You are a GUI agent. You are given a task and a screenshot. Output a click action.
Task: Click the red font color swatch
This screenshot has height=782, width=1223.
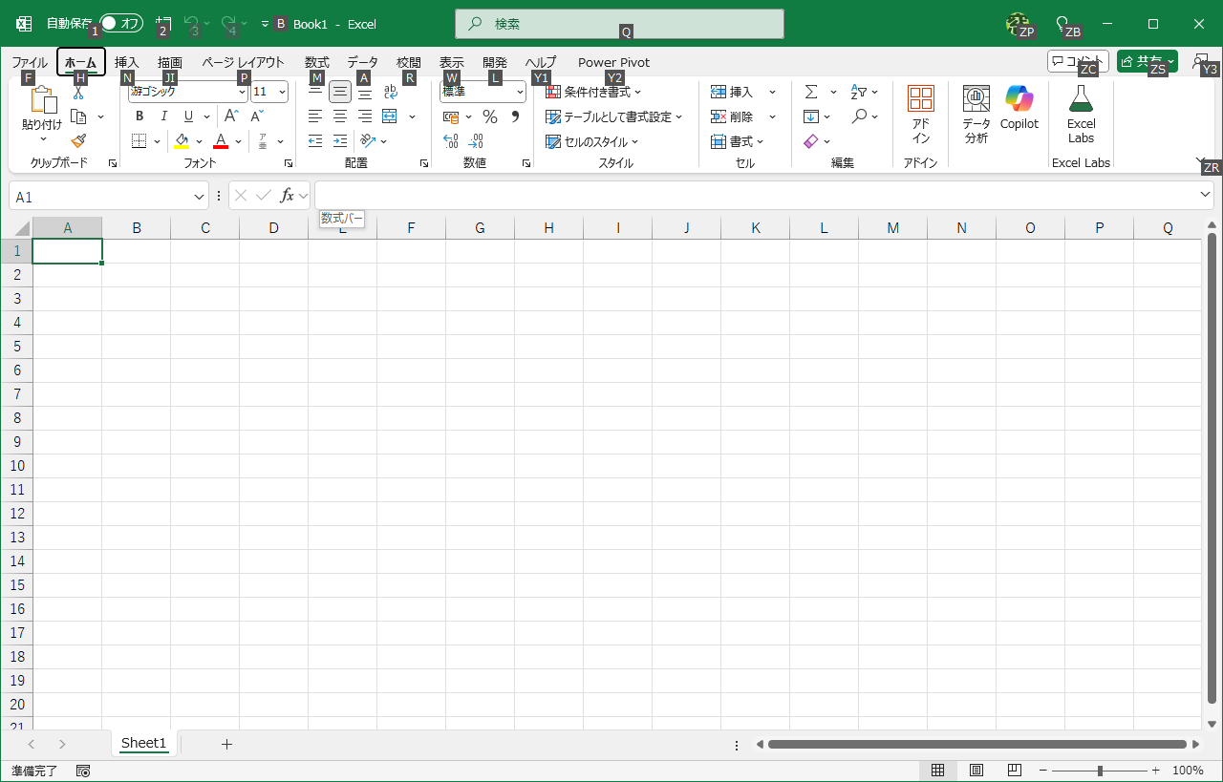[221, 141]
